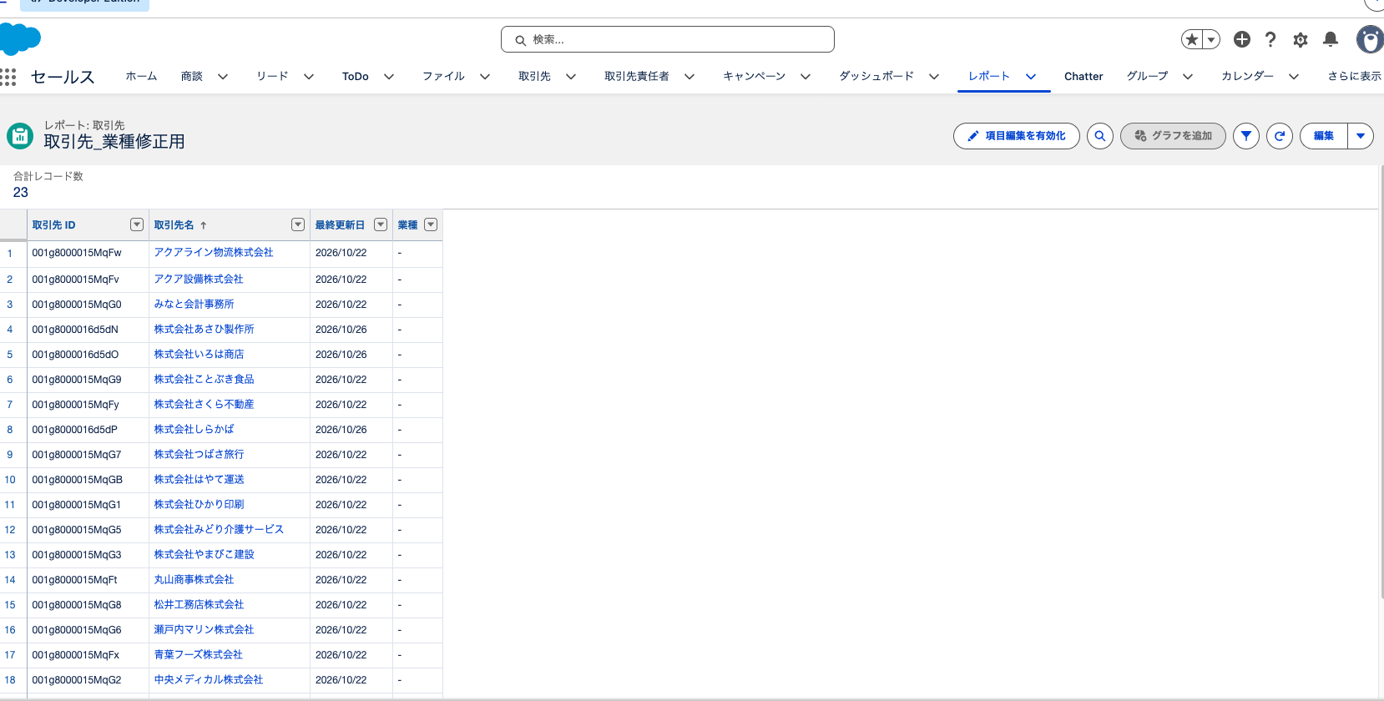
Task: Click the report search magnifier button
Action: click(1100, 136)
